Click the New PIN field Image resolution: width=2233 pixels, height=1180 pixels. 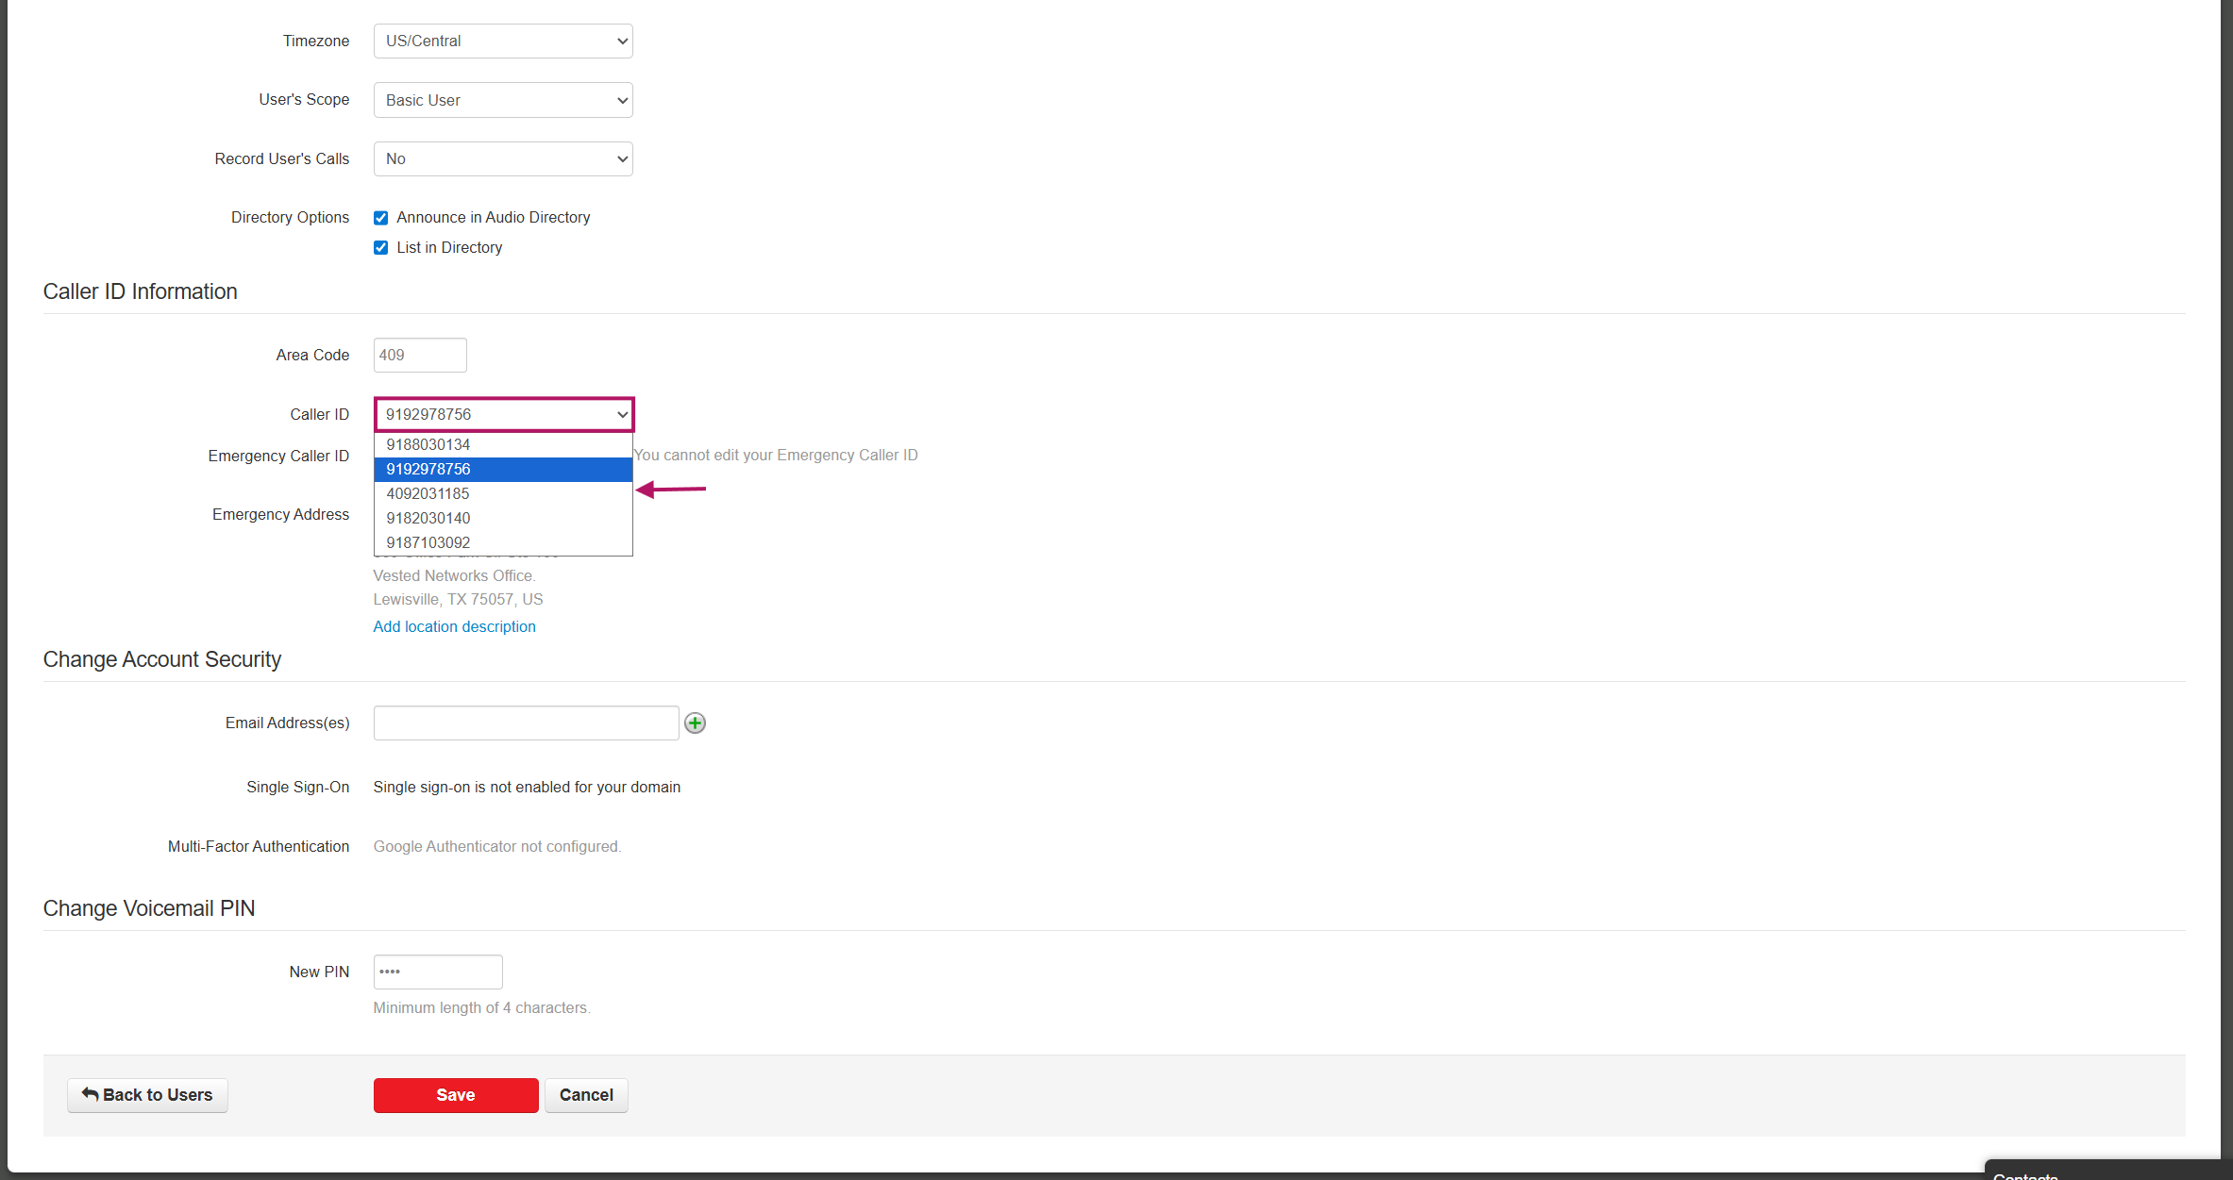point(438,972)
